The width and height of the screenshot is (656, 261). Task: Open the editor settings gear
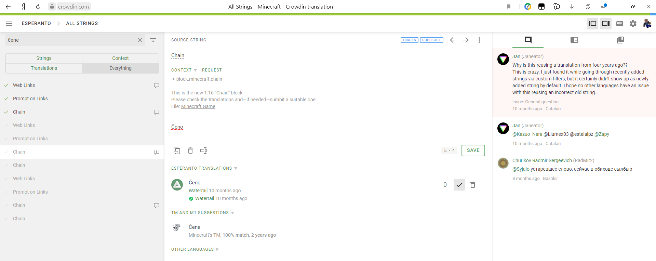click(633, 24)
